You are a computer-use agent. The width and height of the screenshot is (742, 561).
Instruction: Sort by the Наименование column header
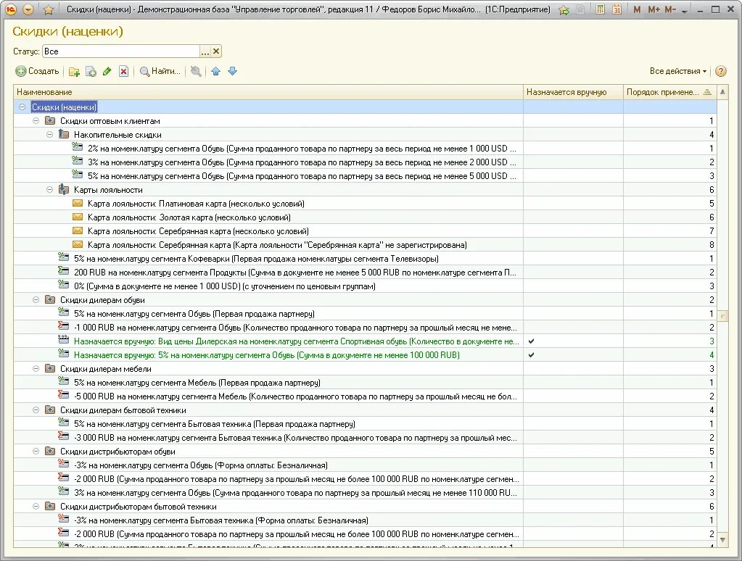268,92
